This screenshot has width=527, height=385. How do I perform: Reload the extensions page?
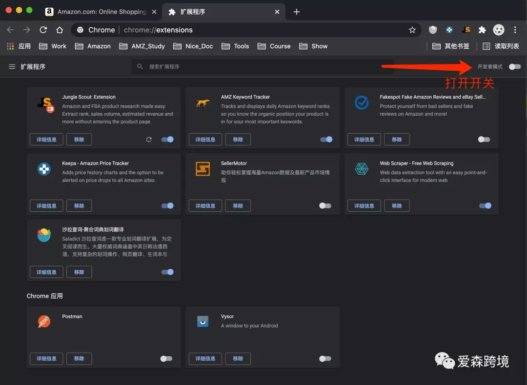pyautogui.click(x=43, y=30)
